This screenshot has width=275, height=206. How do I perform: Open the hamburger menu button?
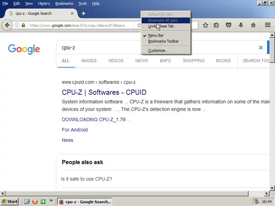coord(268,25)
